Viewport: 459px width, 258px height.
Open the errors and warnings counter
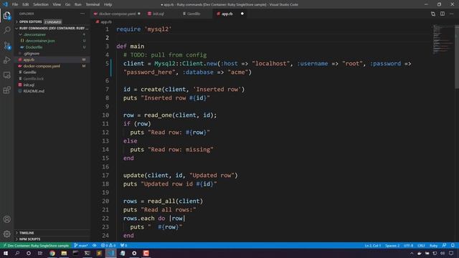point(108,245)
